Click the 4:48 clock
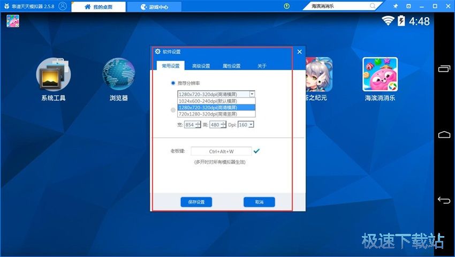This screenshot has width=455, height=257. (419, 21)
